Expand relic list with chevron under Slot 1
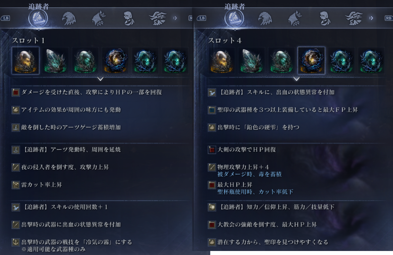 point(100,79)
